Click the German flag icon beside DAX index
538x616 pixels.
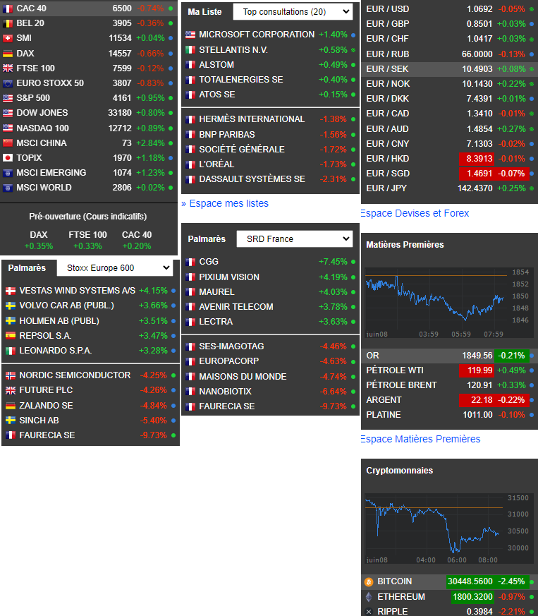point(8,54)
